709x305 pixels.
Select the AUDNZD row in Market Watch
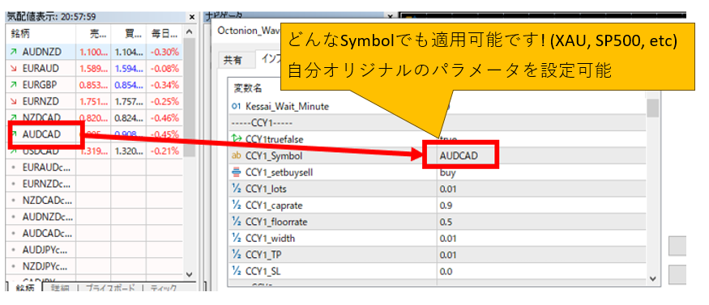[94, 52]
